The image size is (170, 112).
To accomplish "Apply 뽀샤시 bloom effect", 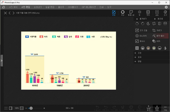I will [x=140, y=41].
